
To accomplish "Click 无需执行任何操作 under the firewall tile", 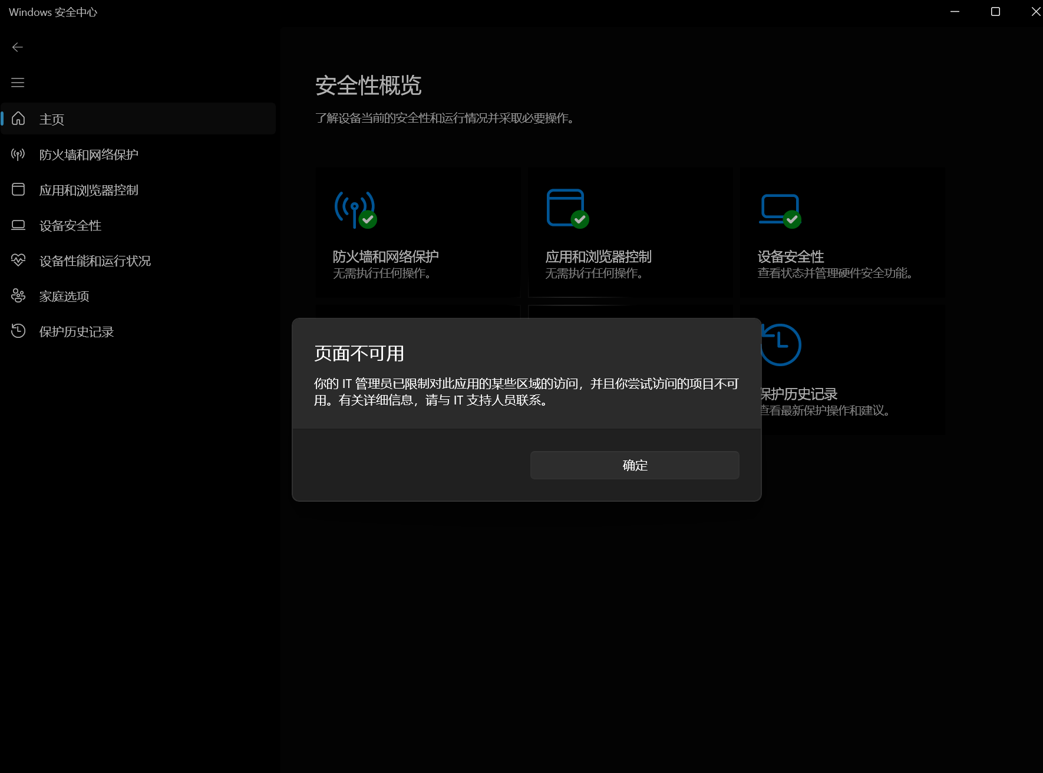I will pyautogui.click(x=382, y=273).
